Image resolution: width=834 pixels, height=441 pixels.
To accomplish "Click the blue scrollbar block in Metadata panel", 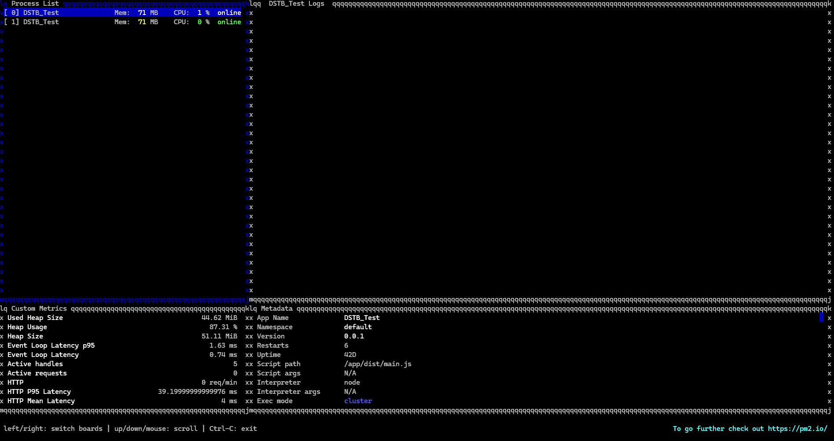I will click(821, 317).
